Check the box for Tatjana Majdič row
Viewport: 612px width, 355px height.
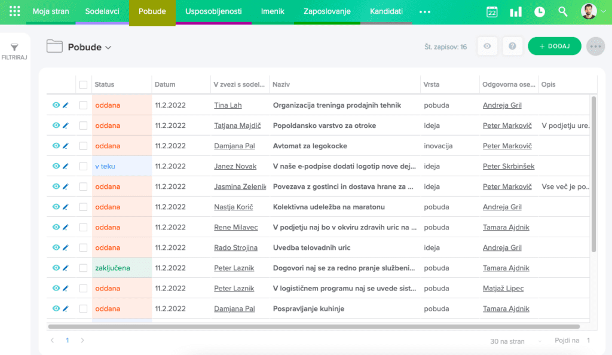(83, 126)
